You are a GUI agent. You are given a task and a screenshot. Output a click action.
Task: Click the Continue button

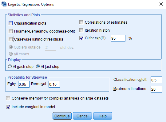62,116
